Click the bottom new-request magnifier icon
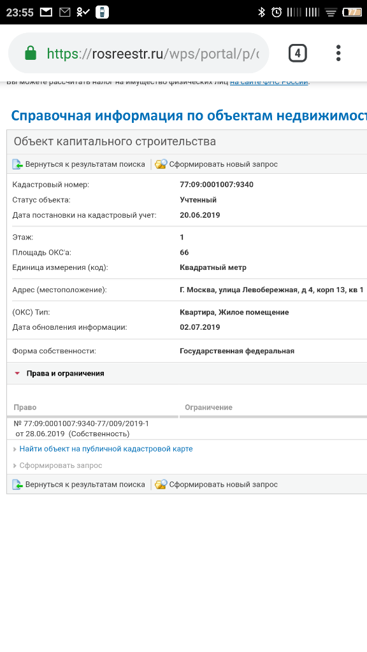Image resolution: width=367 pixels, height=652 pixels. [161, 485]
